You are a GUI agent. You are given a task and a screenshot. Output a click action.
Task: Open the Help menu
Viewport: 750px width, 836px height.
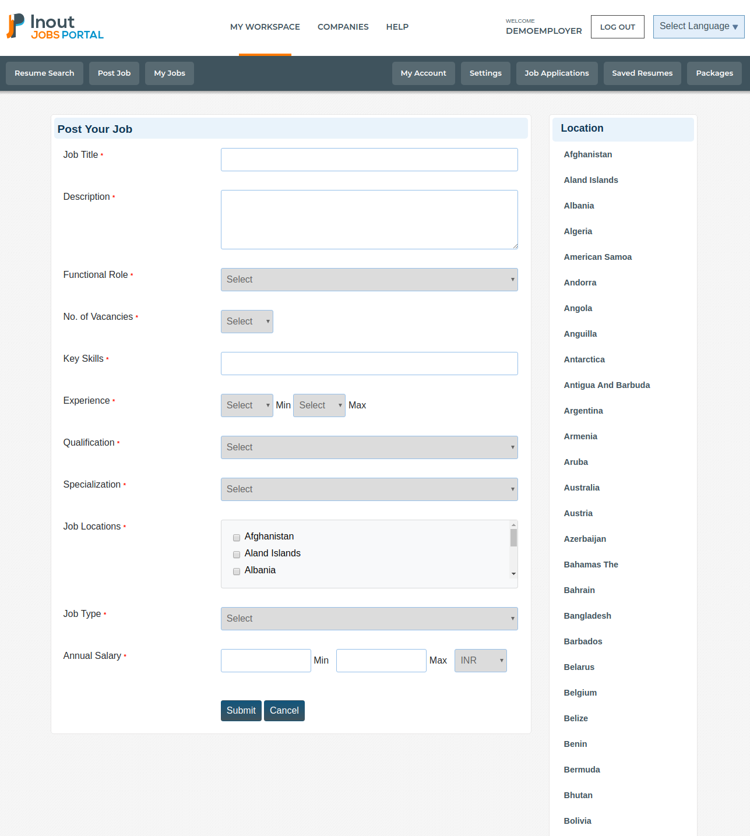pos(397,27)
